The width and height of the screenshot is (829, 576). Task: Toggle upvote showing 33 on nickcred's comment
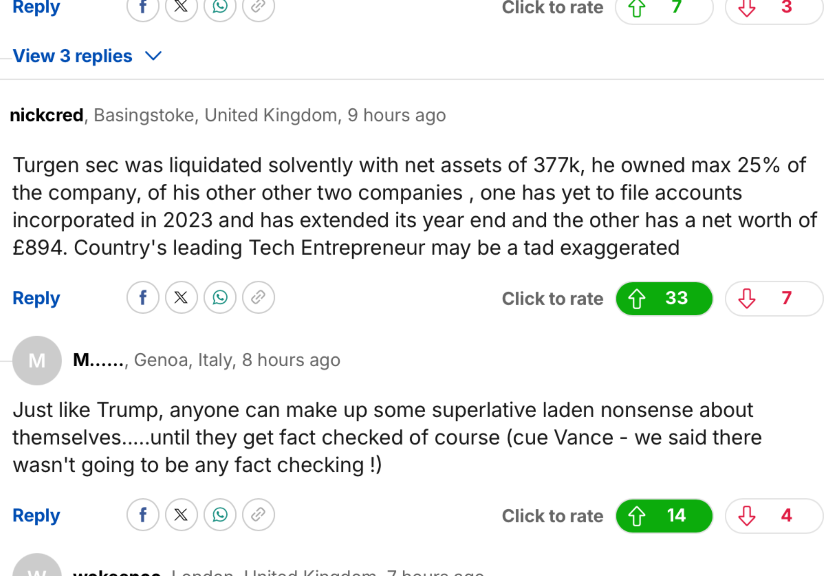(664, 299)
